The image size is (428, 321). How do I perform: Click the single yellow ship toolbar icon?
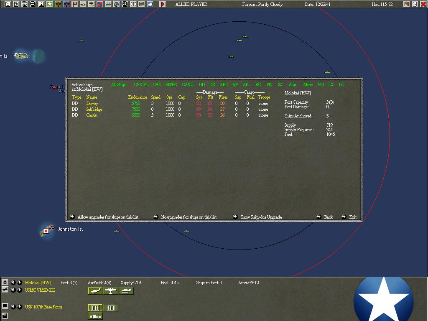click(83, 4)
